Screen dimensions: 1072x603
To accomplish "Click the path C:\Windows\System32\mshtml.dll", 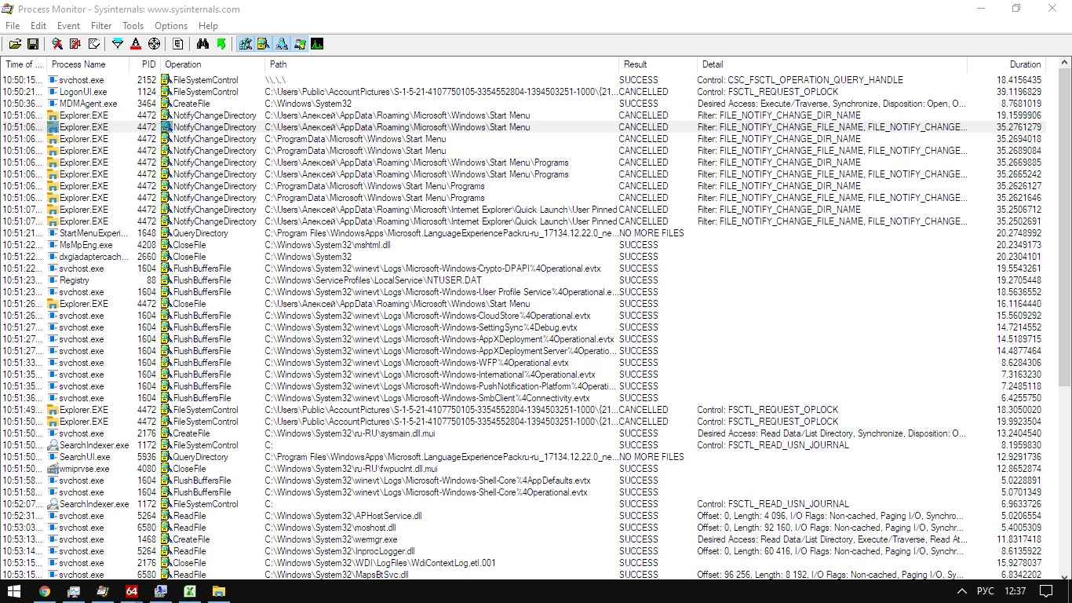I will pos(327,245).
